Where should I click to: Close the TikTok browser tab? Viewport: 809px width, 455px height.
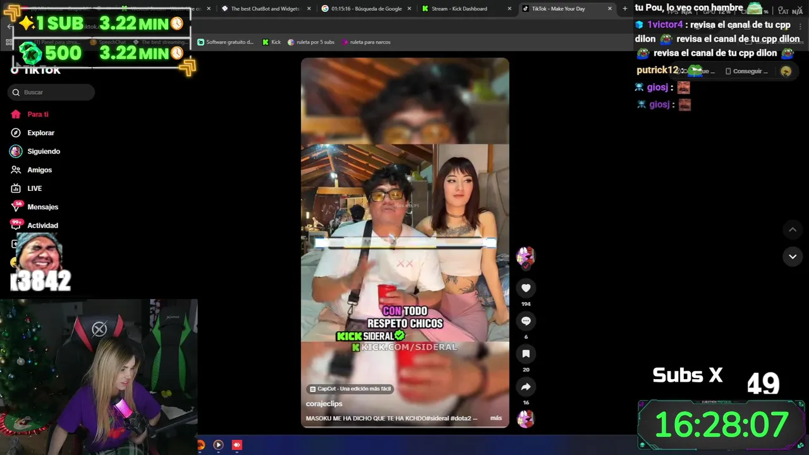[x=610, y=9]
